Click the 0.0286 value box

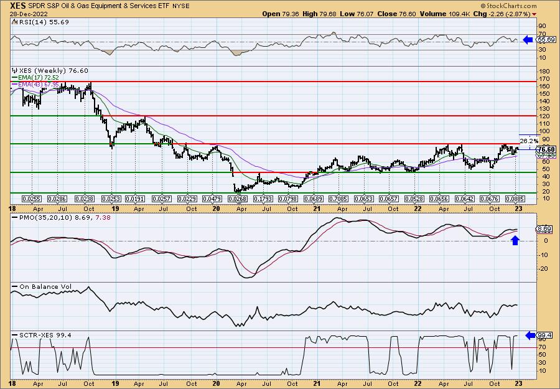[x=57, y=199]
